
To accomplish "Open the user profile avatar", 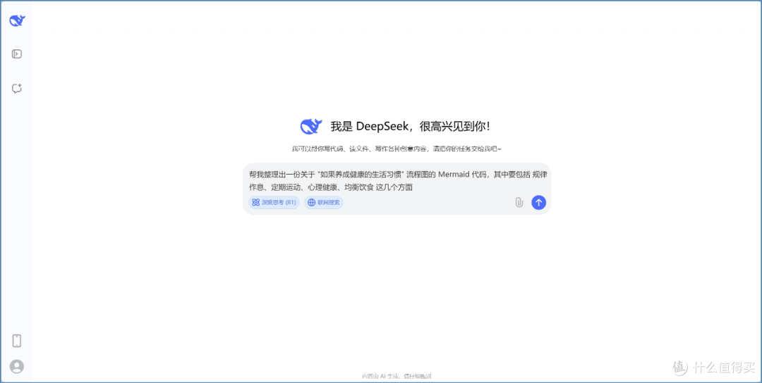I will click(x=16, y=366).
